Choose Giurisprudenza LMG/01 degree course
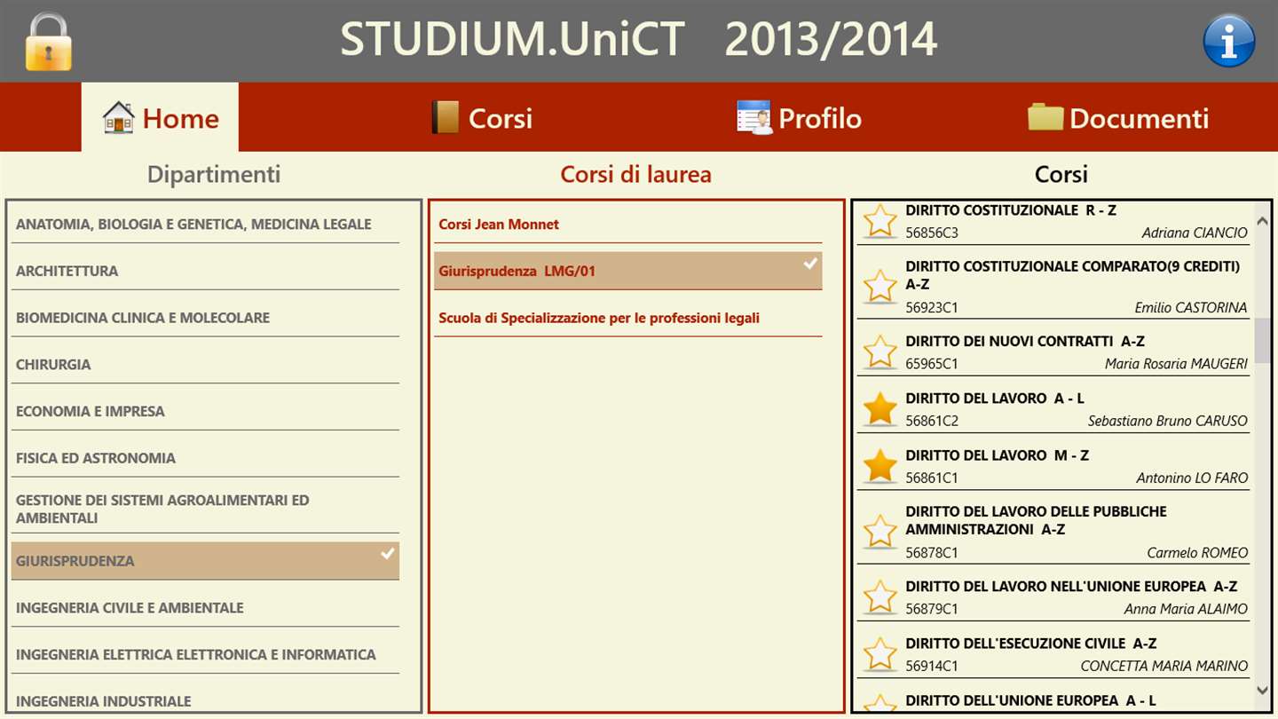This screenshot has width=1278, height=719. coord(628,271)
